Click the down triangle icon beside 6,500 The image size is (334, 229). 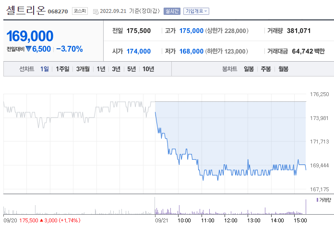point(28,49)
